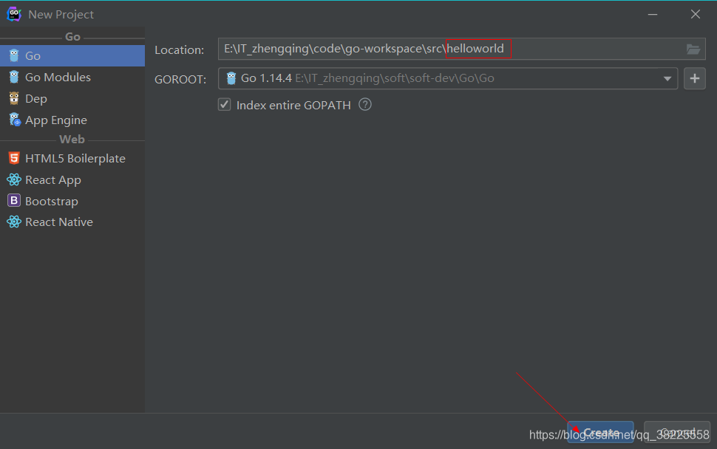Viewport: 717px width, 449px height.
Task: Click the Go Modules gopher icon
Action: (14, 78)
